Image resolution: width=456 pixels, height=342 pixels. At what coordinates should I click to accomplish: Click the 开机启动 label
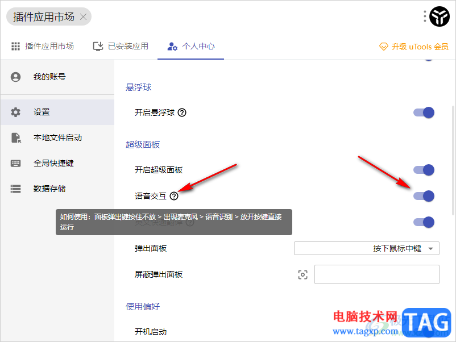[x=150, y=332]
